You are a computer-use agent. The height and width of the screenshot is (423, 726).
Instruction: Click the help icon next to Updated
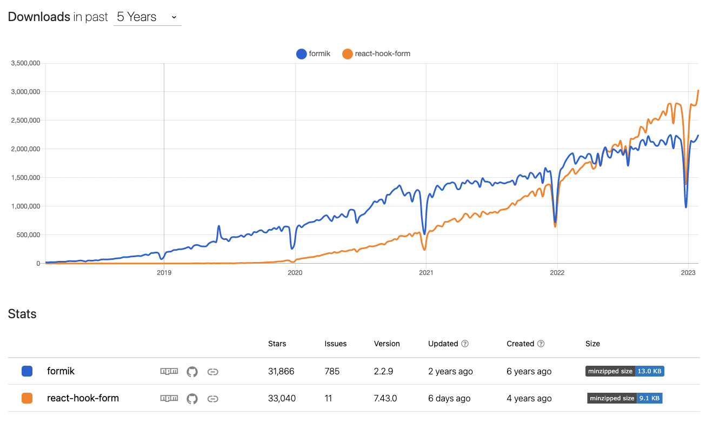click(465, 344)
